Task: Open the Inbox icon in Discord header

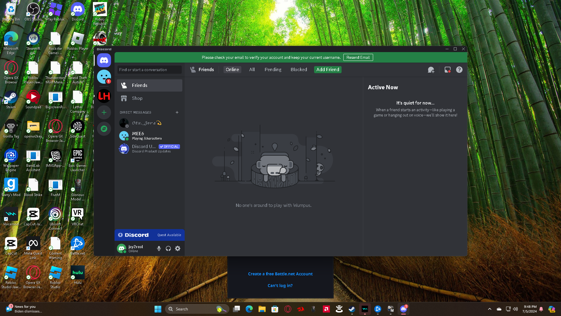Action: point(447,70)
